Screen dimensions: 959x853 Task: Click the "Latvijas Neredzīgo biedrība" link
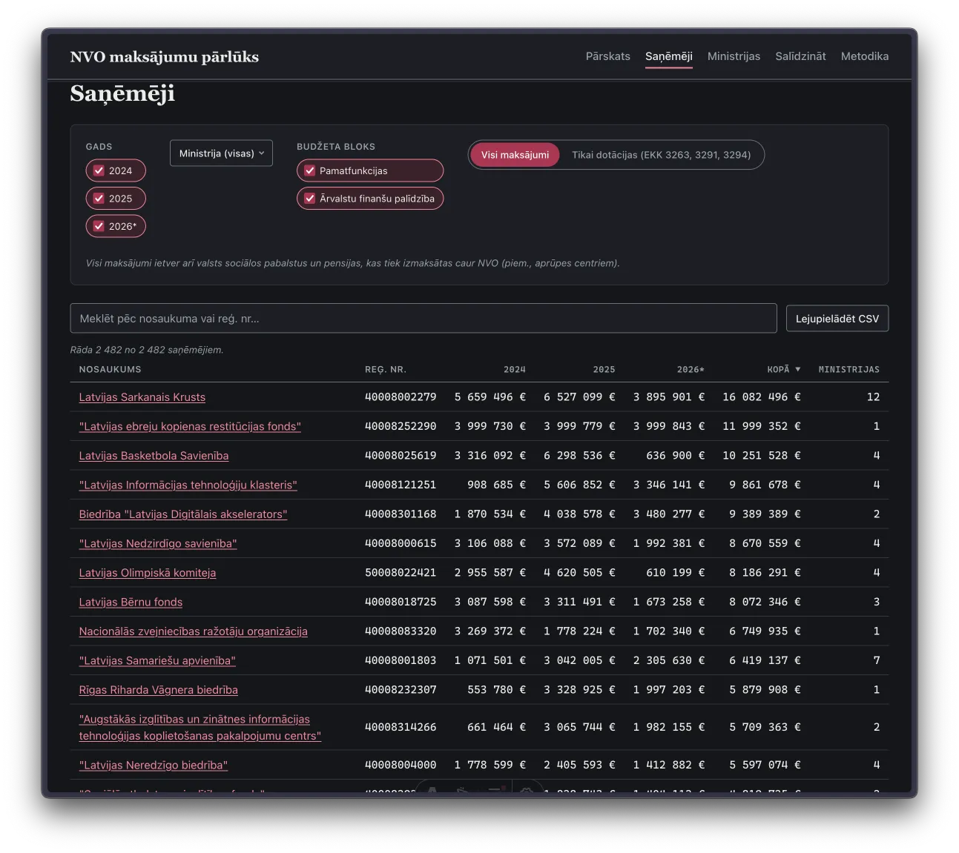(154, 765)
